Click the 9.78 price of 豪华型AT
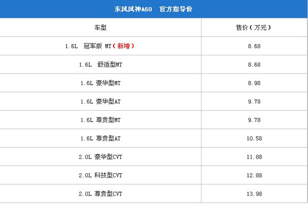The height and width of the screenshot is (204, 308). [x=254, y=101]
